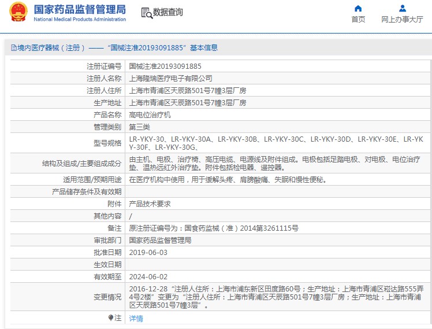Select the registration number 国械注准20193091885 cell
Image resolution: width=432 pixels, height=329 pixels.
coord(165,66)
